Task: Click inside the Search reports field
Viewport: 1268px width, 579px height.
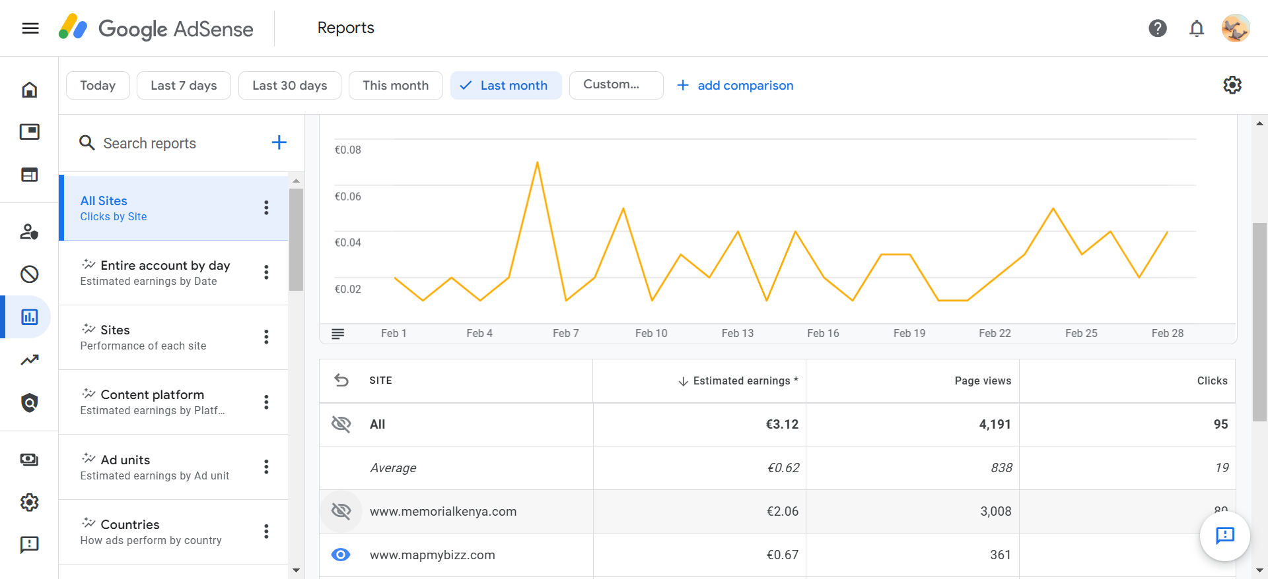Action: (178, 143)
